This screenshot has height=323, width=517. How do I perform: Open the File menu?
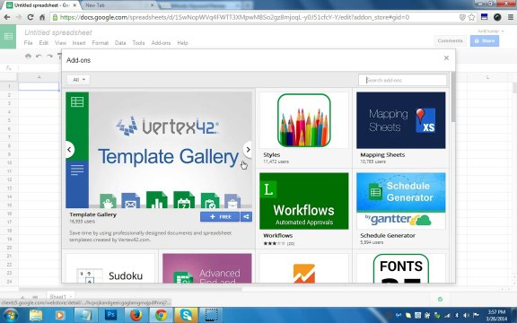(x=28, y=43)
